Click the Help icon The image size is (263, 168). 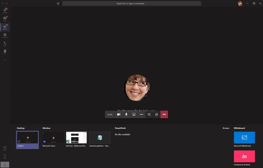pyautogui.click(x=5, y=156)
